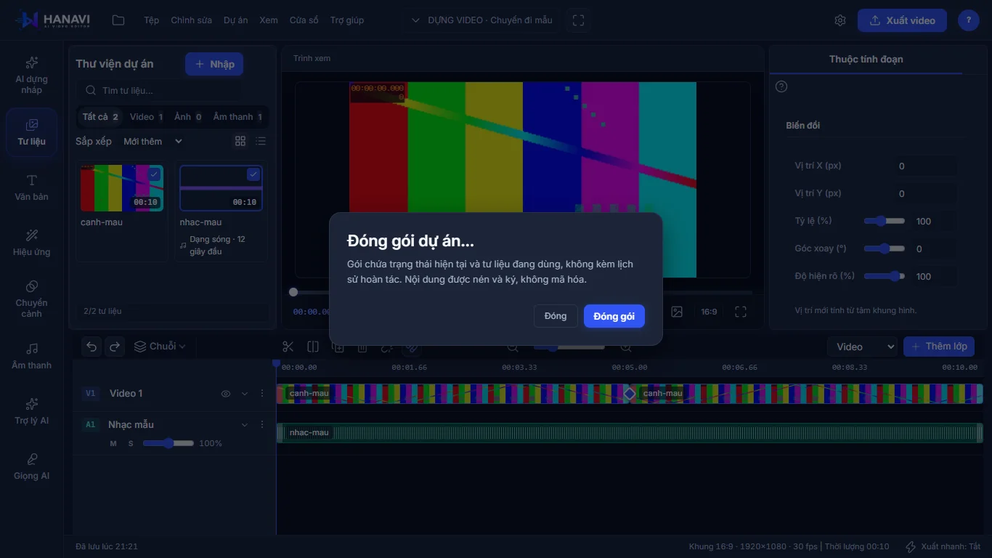Solo the Nhạc mẫu track
The height and width of the screenshot is (558, 992).
(x=131, y=443)
